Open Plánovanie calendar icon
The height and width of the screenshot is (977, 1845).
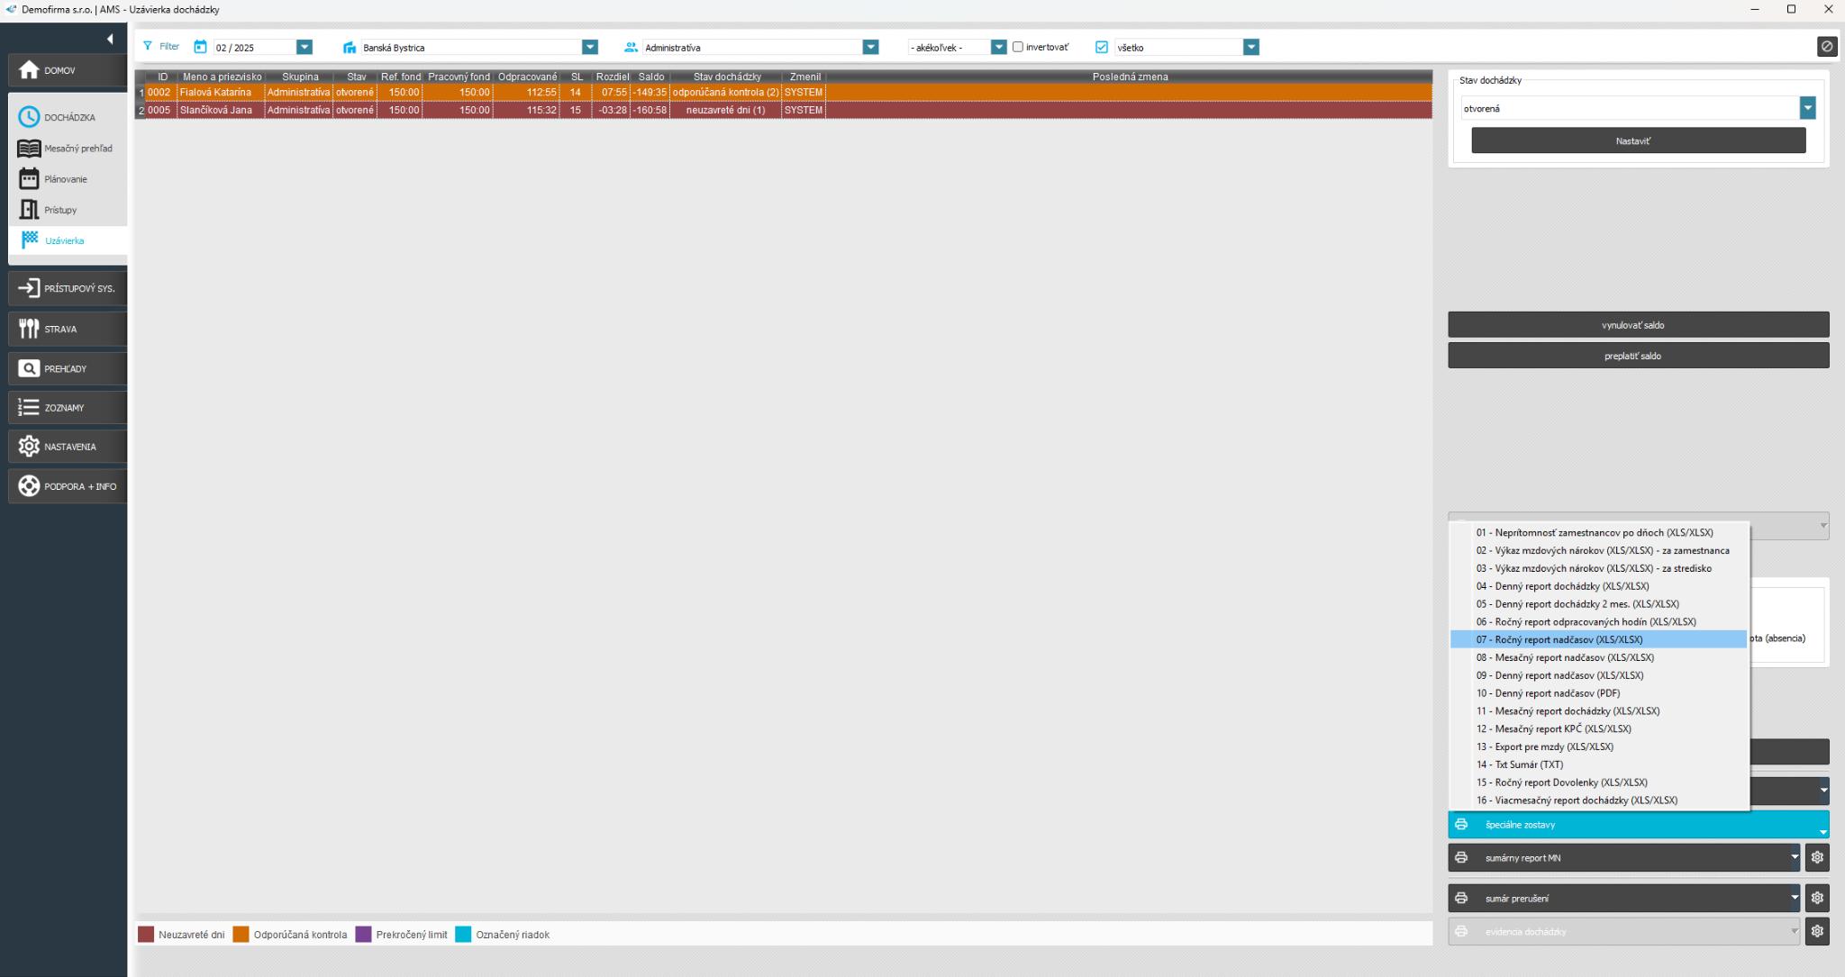coord(29,179)
